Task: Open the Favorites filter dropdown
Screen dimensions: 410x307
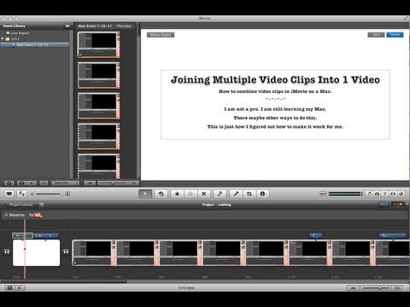Action: click(65, 183)
